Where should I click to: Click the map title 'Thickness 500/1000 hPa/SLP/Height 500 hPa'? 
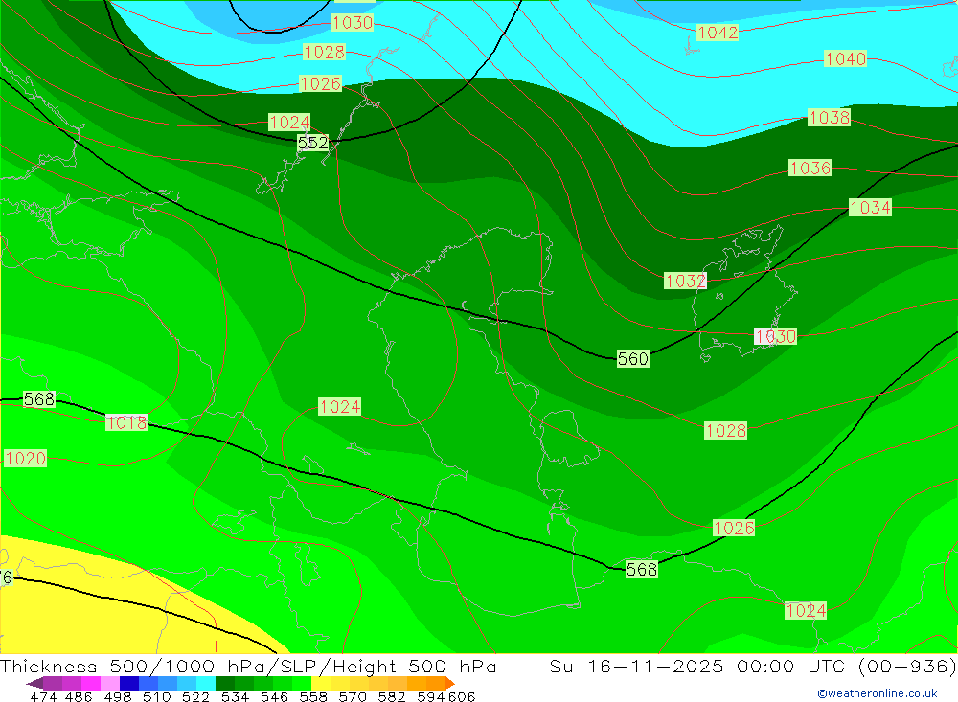click(x=248, y=666)
